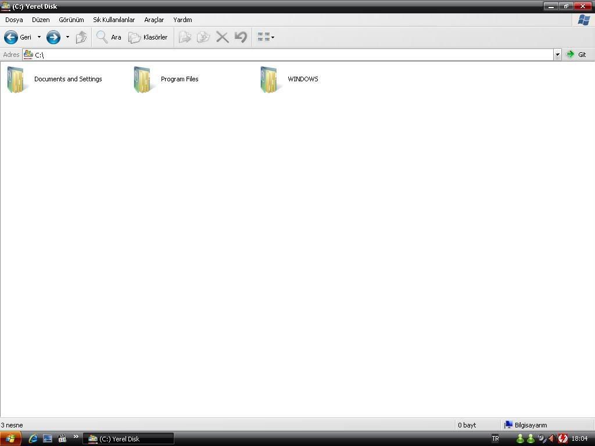Click the (C:) Yerel Disk taskbar button
This screenshot has width=595, height=446.
[128, 439]
